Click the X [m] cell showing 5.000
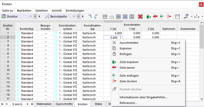This screenshot has width=204, height=107. (113, 33)
